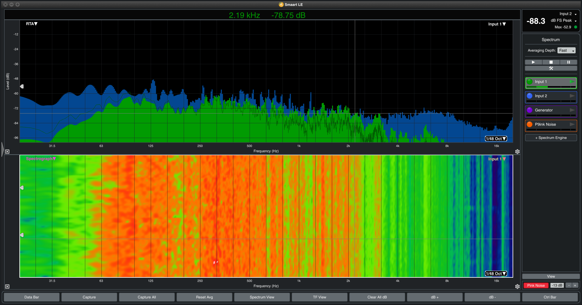Screen dimensions: 582x305
Task: Open Spectrograph graph settings gear
Action: (517, 287)
